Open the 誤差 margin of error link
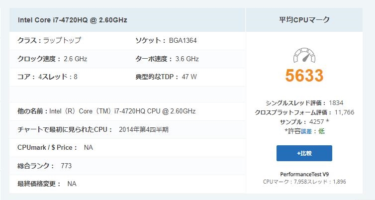This screenshot has height=200, width=375. tap(306, 131)
